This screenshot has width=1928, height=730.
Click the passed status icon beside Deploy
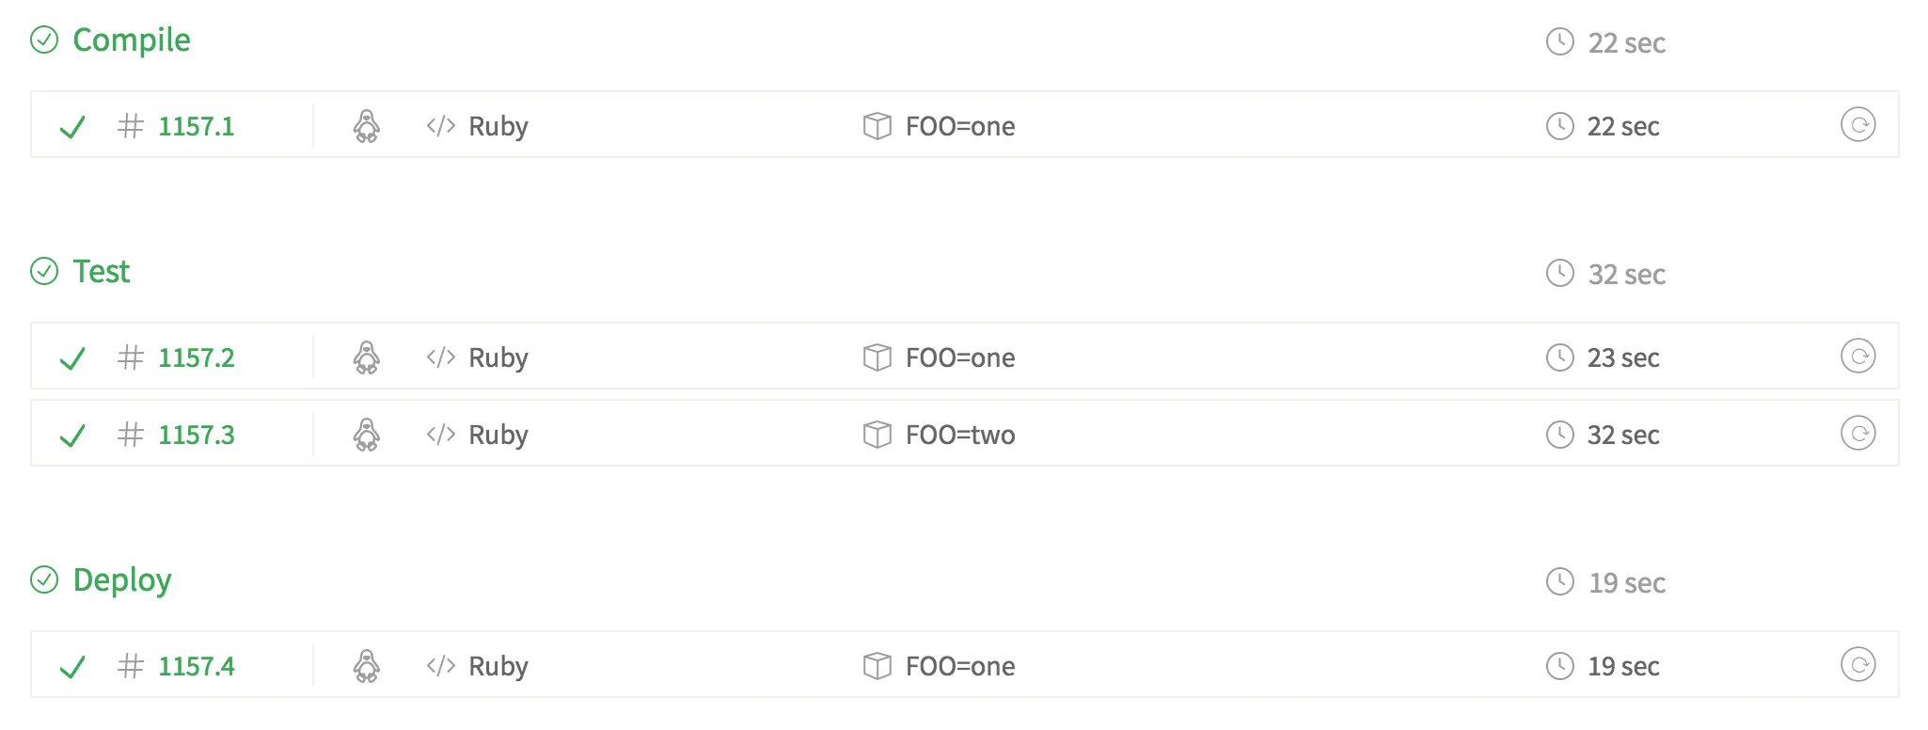[x=44, y=579]
